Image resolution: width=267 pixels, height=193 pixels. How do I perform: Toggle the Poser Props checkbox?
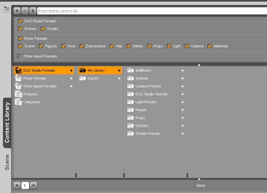tap(150, 46)
